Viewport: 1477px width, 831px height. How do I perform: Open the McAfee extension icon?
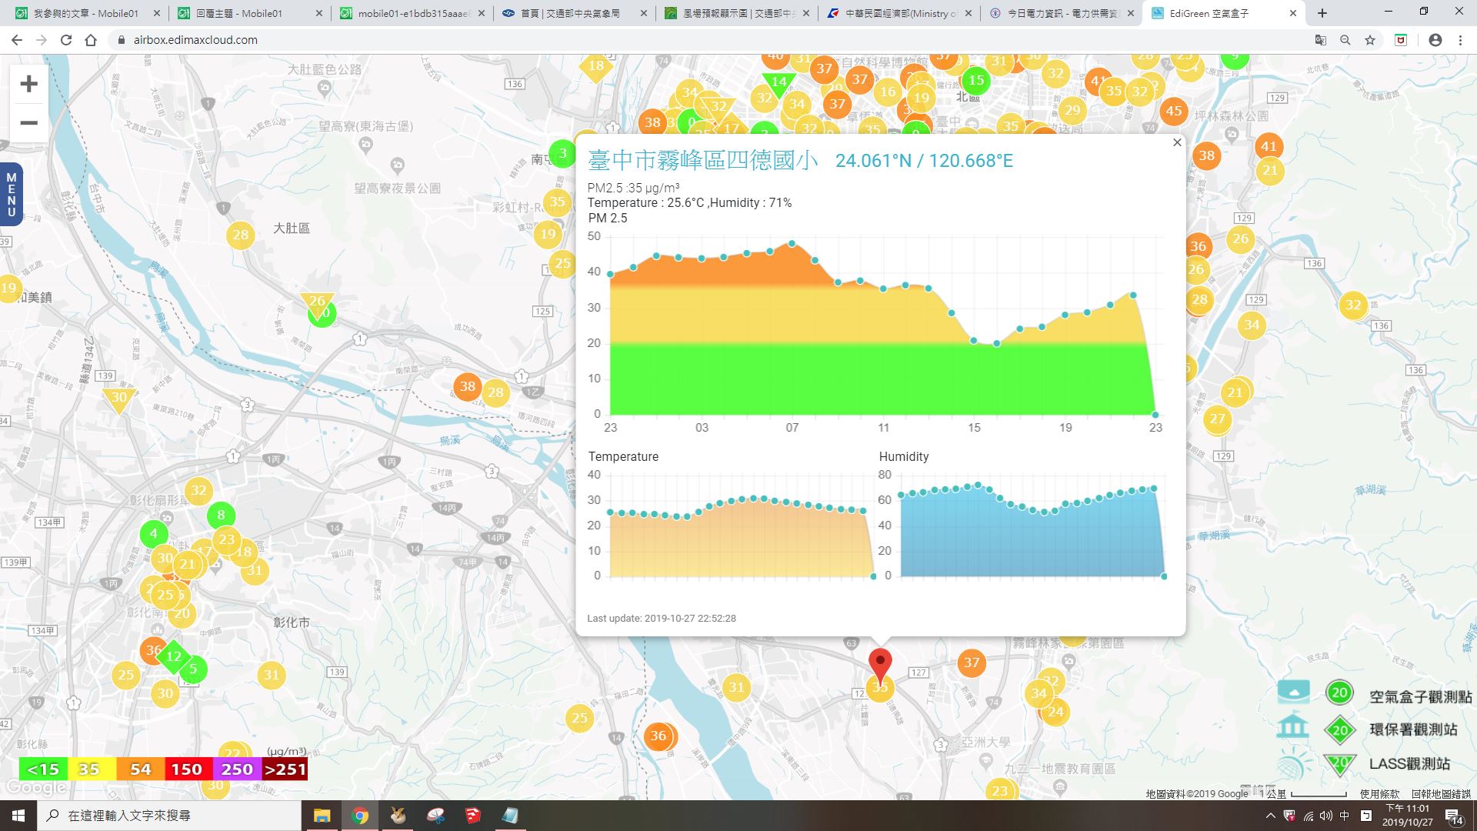coord(1401,40)
